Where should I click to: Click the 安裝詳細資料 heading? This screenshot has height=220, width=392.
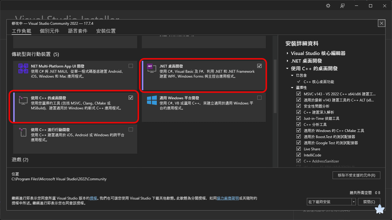pyautogui.click(x=302, y=43)
